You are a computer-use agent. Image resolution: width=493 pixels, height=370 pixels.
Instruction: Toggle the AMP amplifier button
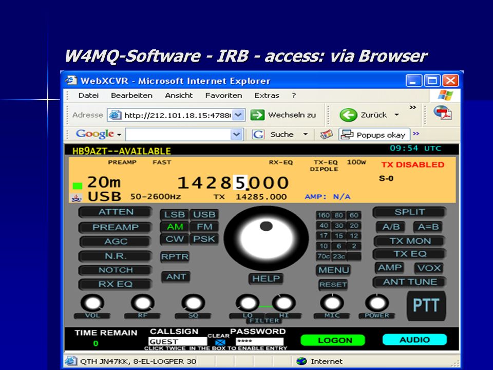(x=390, y=267)
